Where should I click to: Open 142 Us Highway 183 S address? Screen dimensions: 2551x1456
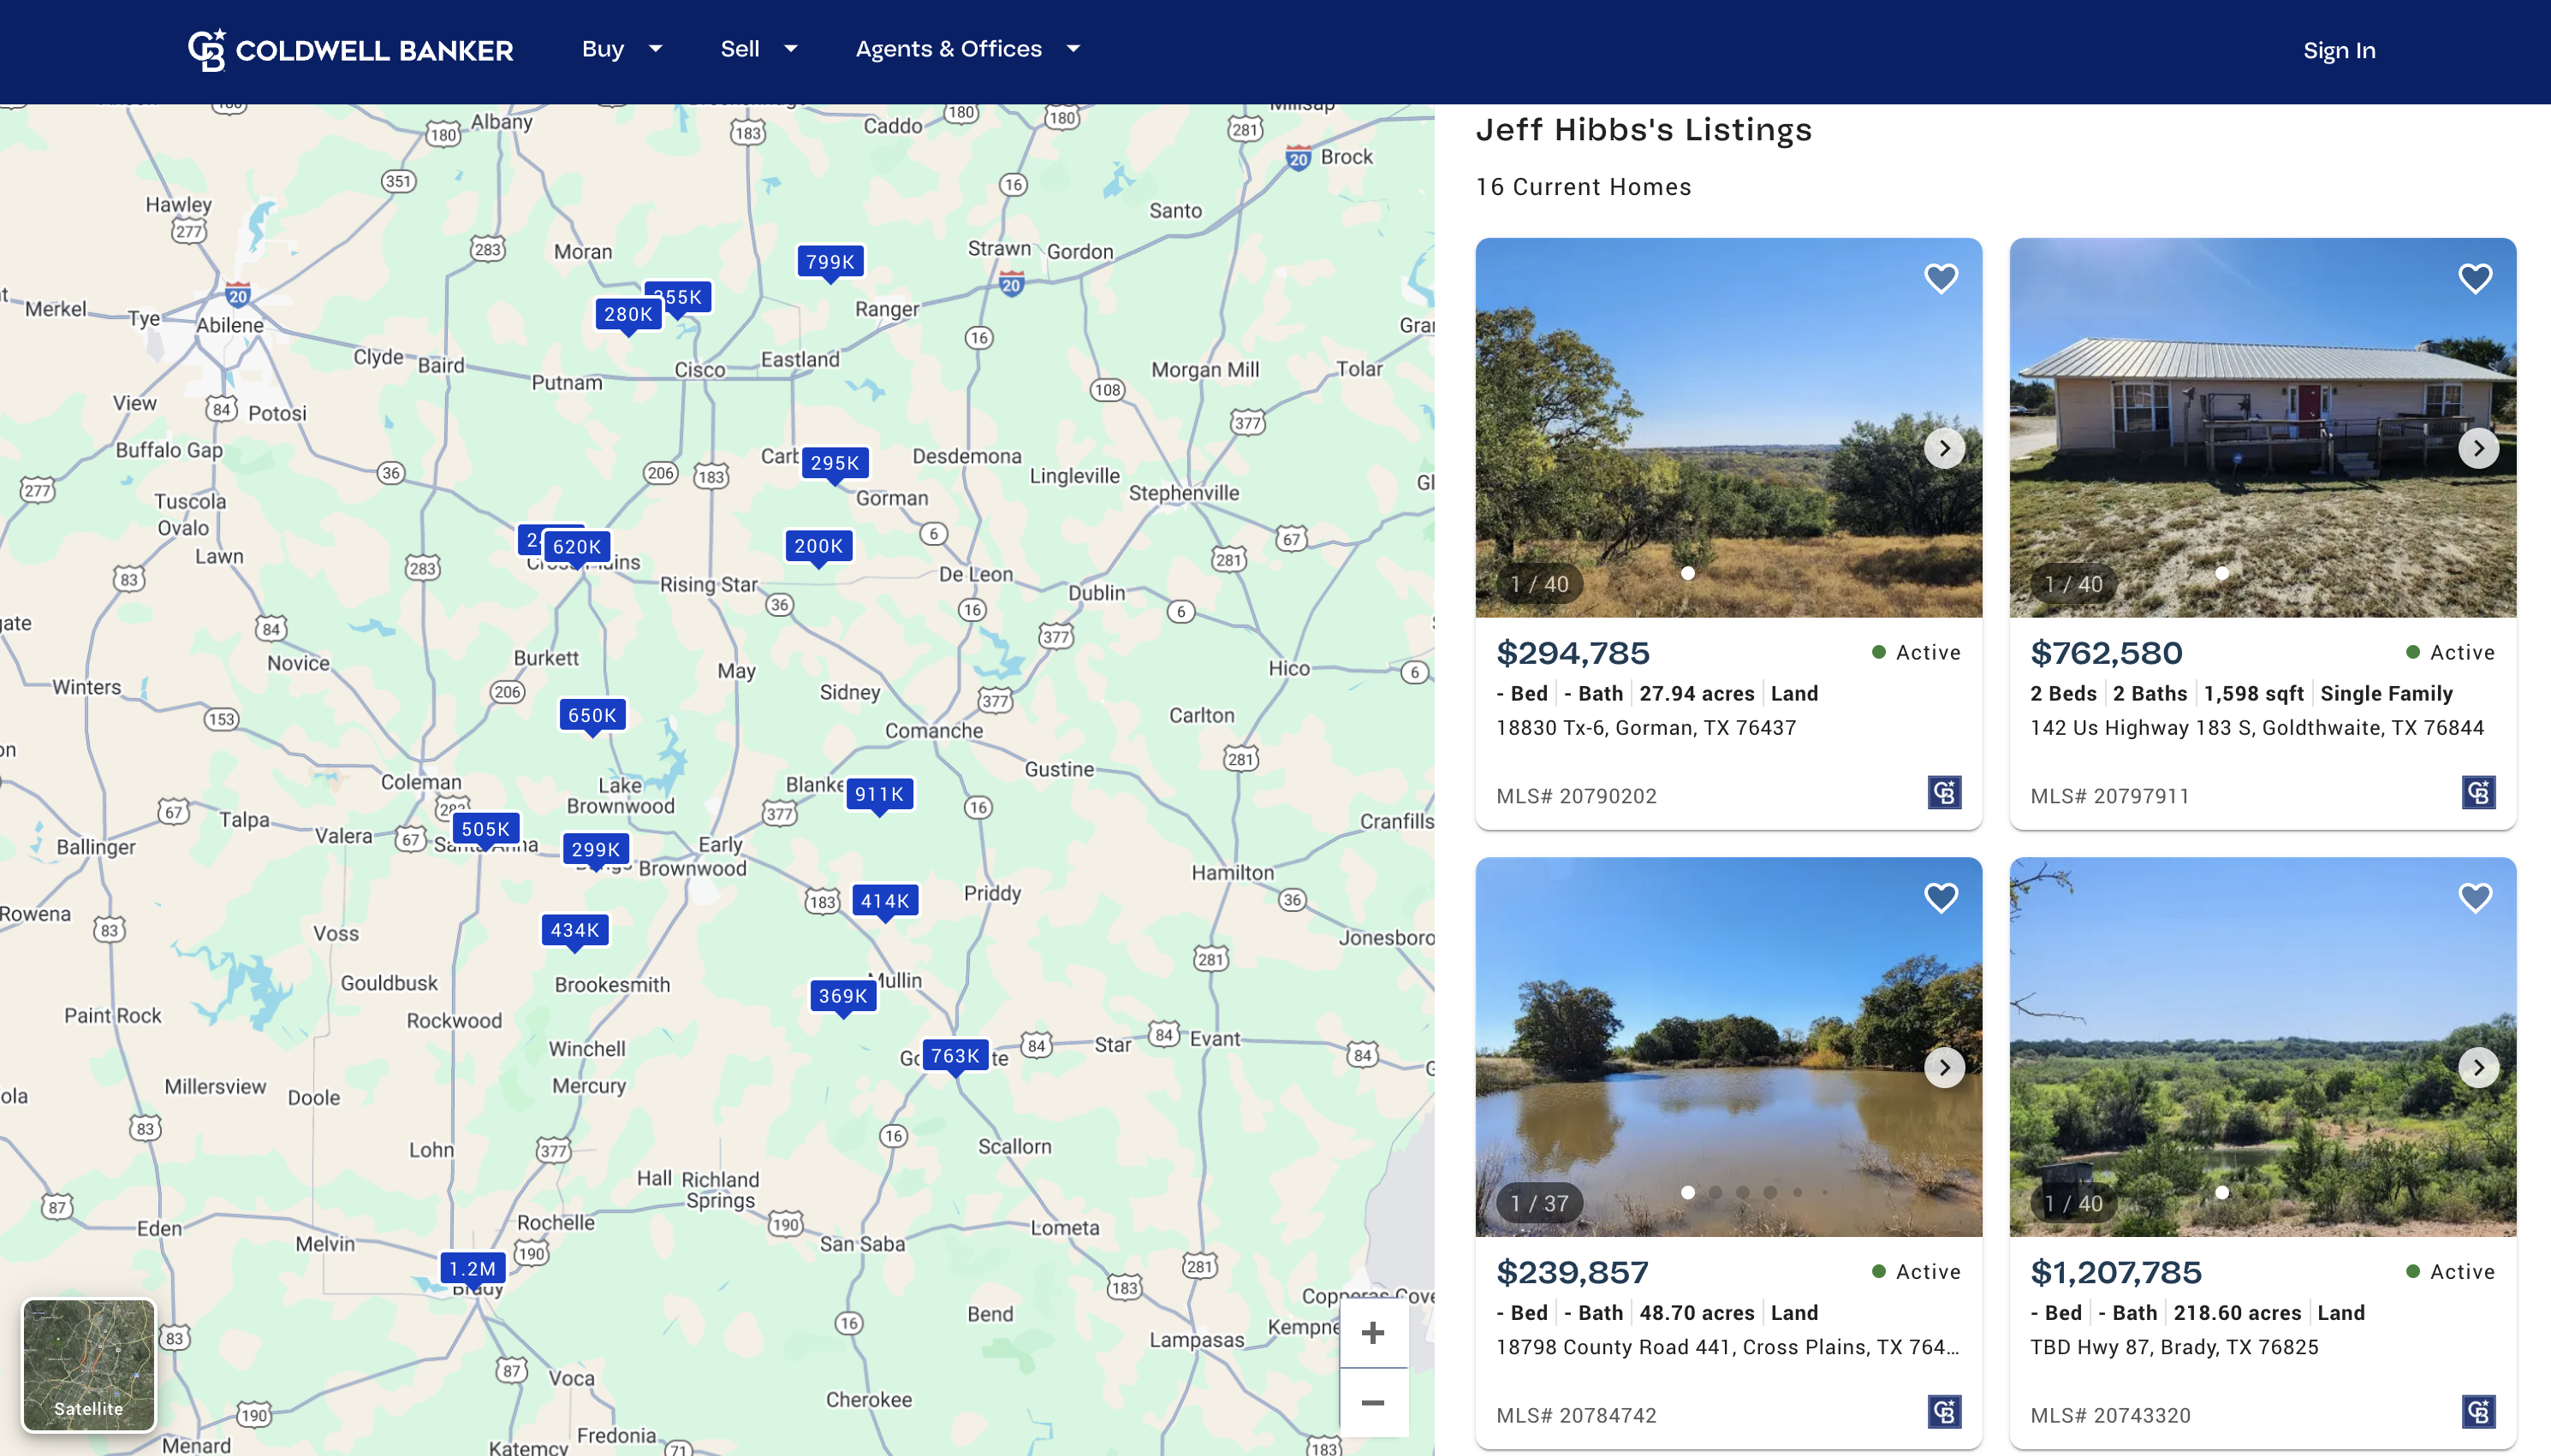click(x=2257, y=728)
